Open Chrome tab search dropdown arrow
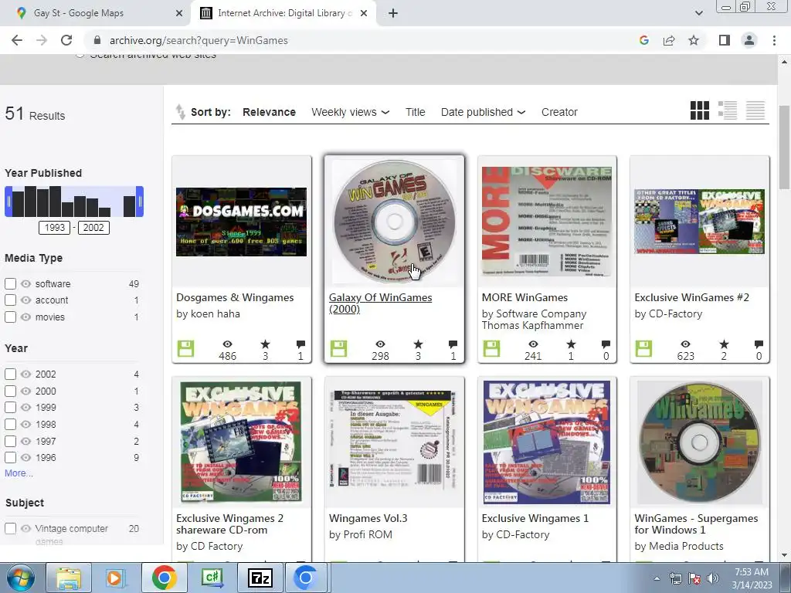The height and width of the screenshot is (593, 791). pos(698,13)
